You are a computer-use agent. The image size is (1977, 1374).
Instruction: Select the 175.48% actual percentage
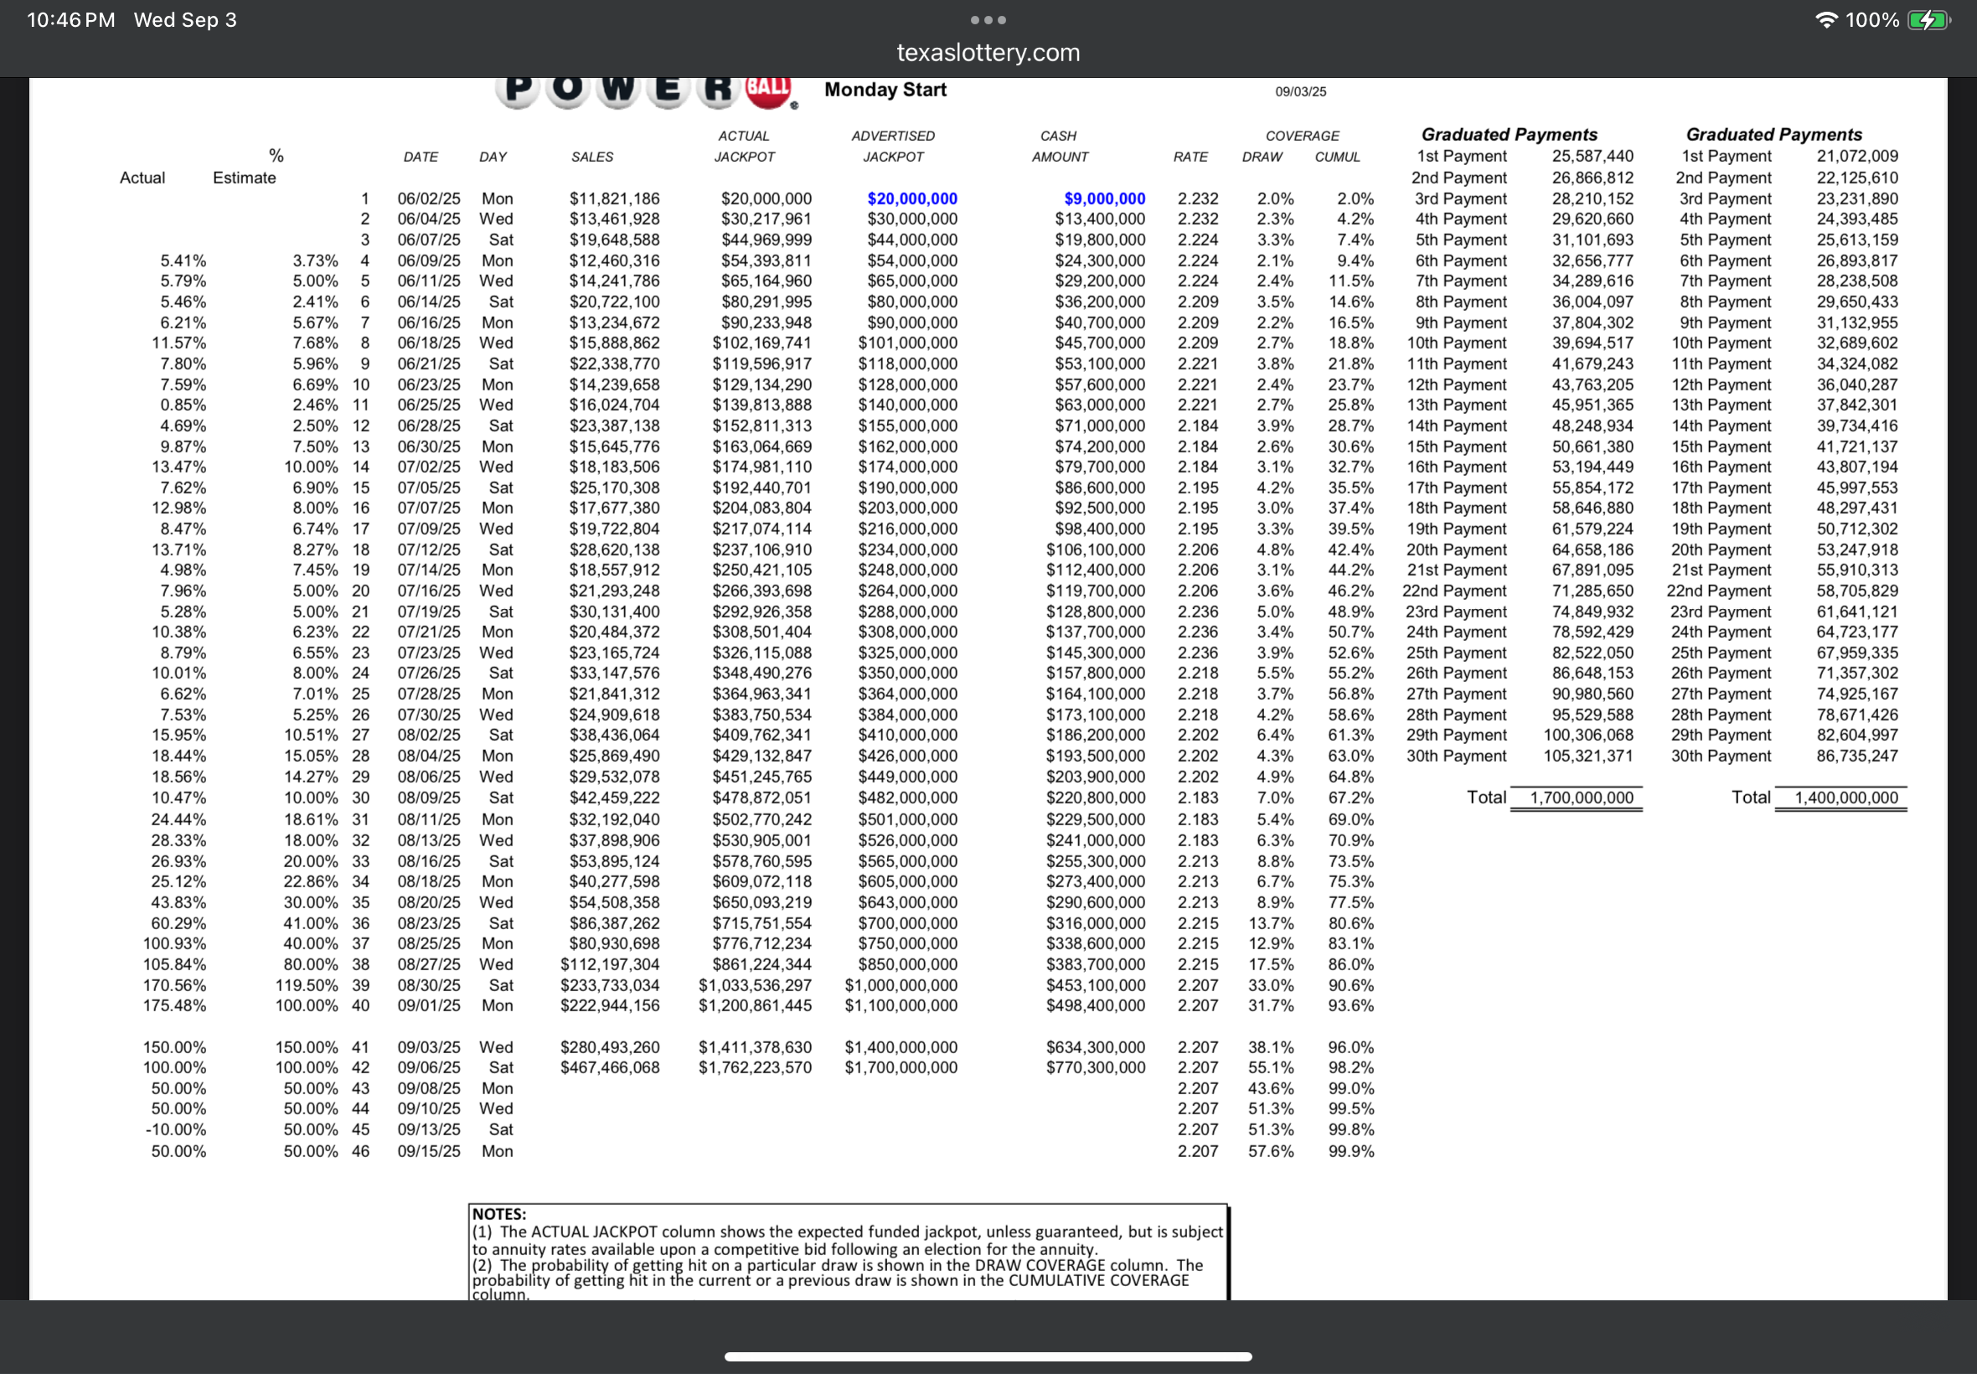(x=175, y=1005)
